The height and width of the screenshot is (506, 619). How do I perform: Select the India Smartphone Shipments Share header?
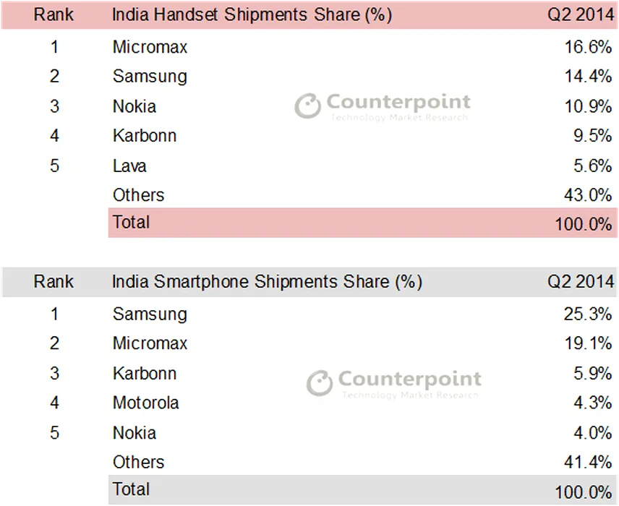click(267, 281)
